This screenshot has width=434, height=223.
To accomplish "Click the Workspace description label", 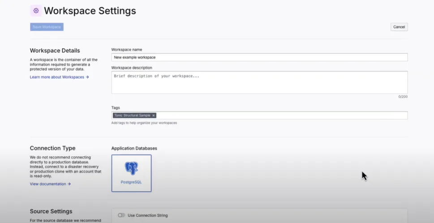I will coord(132,68).
